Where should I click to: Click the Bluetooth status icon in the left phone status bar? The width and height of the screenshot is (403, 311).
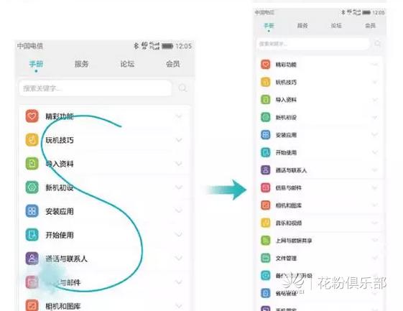pyautogui.click(x=136, y=46)
